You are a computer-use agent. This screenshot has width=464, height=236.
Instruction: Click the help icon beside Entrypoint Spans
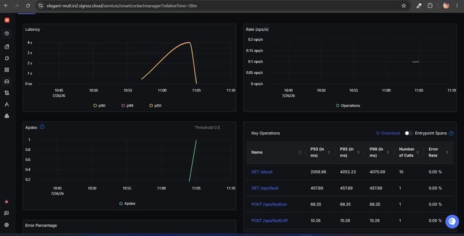click(x=451, y=133)
